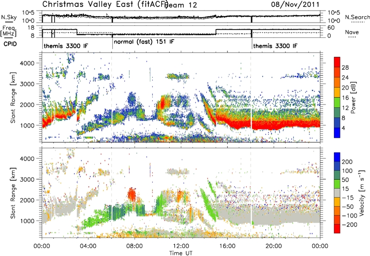Click the '16:00' time tick label

[227, 246]
